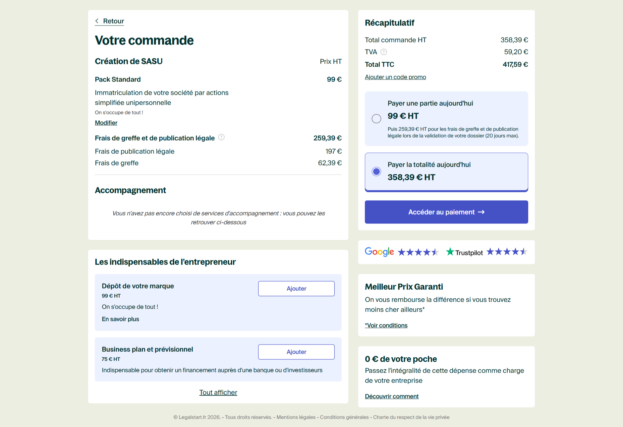Click the Google star rating row
623x427 pixels.
pos(418,252)
